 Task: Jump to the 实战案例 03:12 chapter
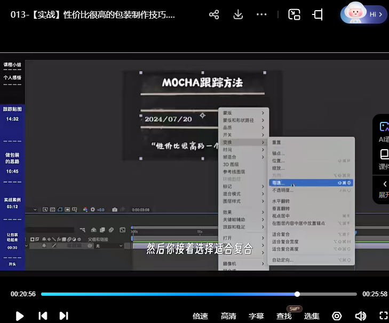tap(12, 203)
